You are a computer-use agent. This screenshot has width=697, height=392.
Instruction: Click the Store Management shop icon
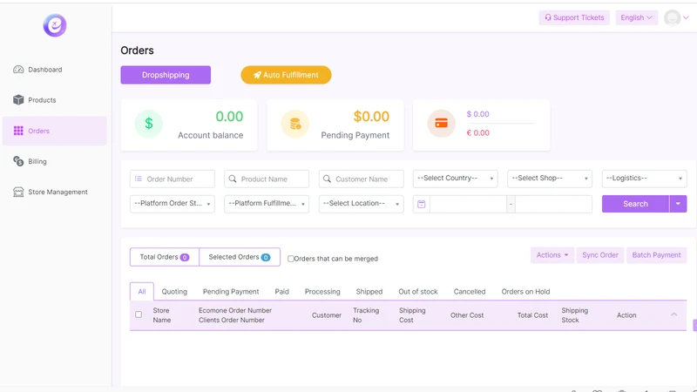(18, 192)
